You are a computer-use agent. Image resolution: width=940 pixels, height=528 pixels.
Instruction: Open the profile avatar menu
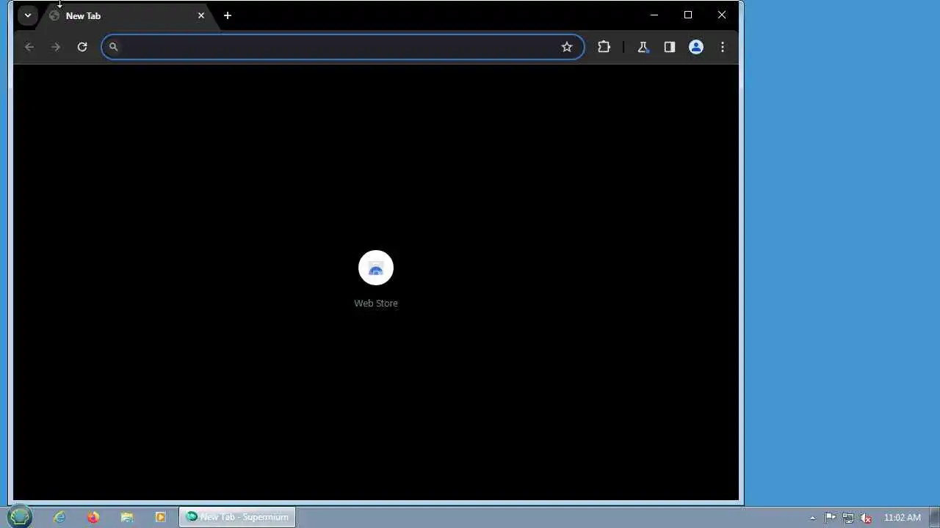pos(696,47)
